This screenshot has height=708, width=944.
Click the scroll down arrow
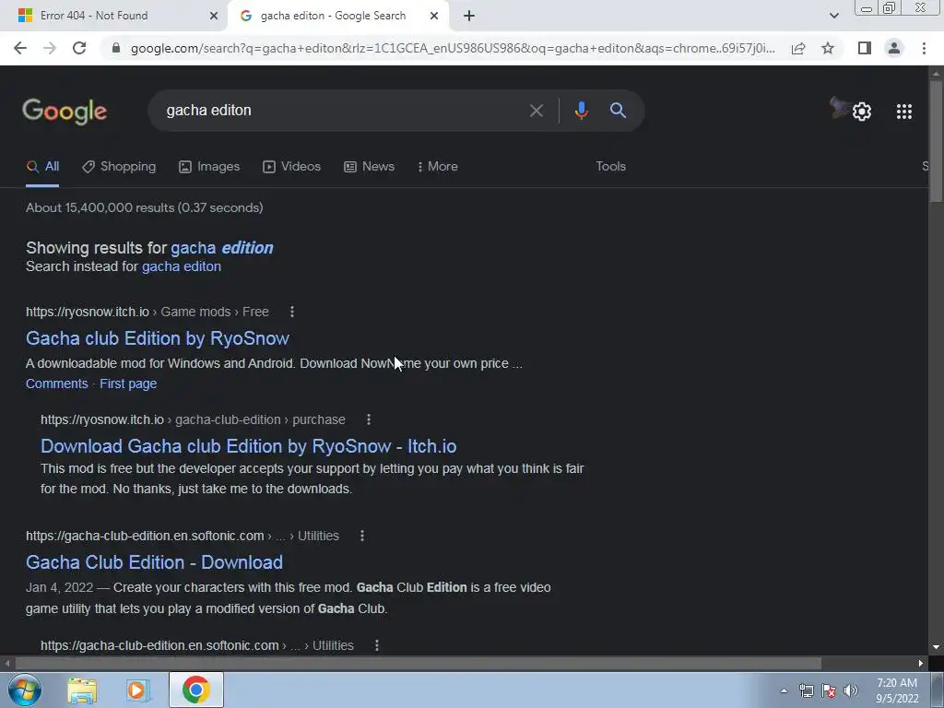(x=936, y=647)
